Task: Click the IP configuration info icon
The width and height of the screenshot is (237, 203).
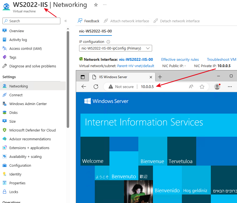Action: (x=108, y=42)
